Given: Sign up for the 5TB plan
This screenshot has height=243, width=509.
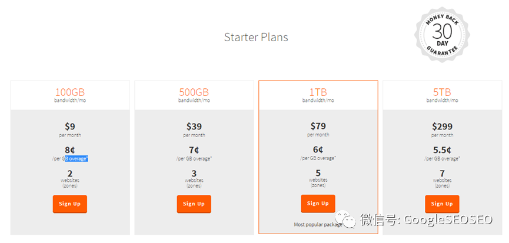Looking at the screenshot, I should [x=442, y=204].
